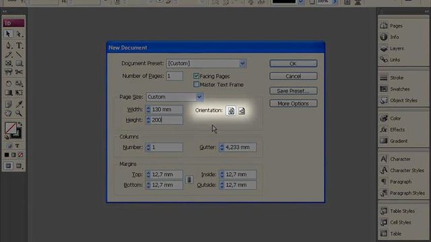Select the Scale tool
This screenshot has height=242, width=431.
tap(19, 83)
